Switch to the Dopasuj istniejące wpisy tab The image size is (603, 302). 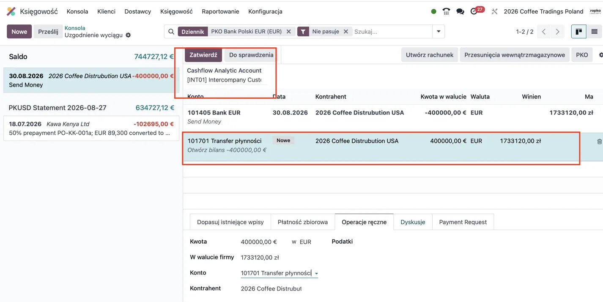[x=230, y=222]
